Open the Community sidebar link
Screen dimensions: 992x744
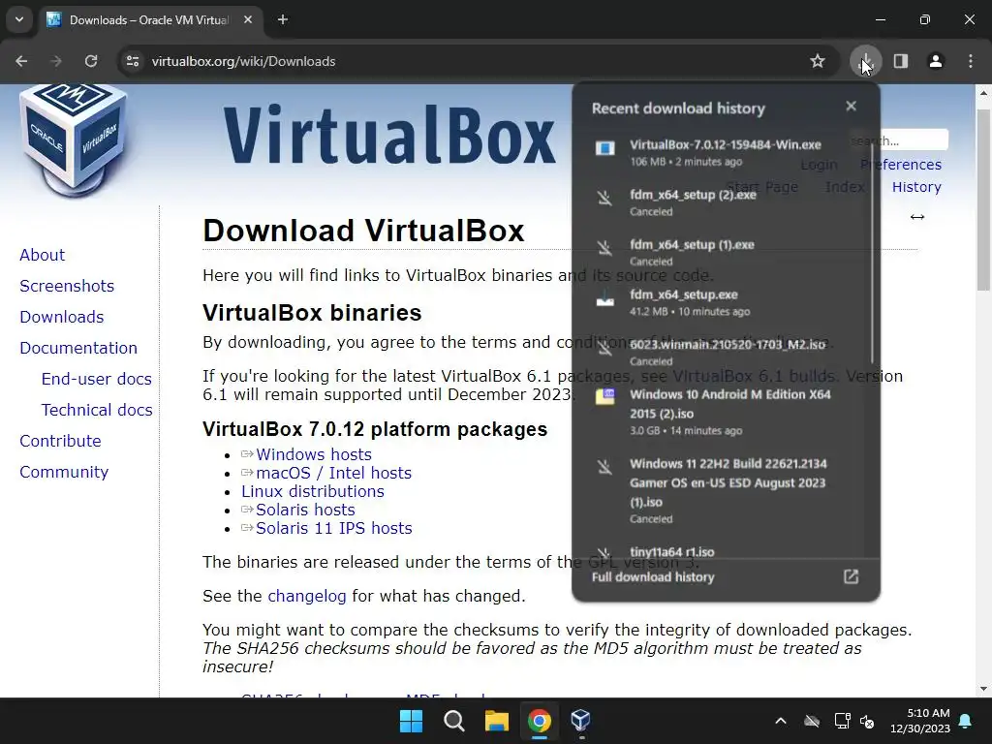pos(64,472)
